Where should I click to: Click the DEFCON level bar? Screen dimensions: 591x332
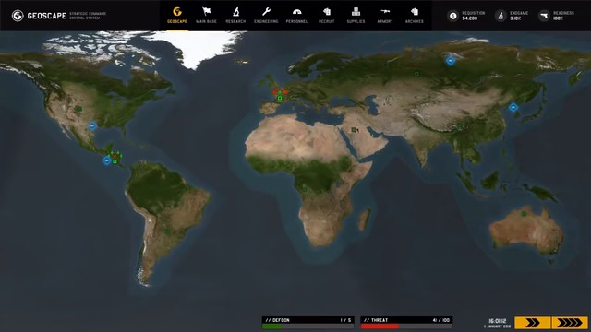coord(308,326)
